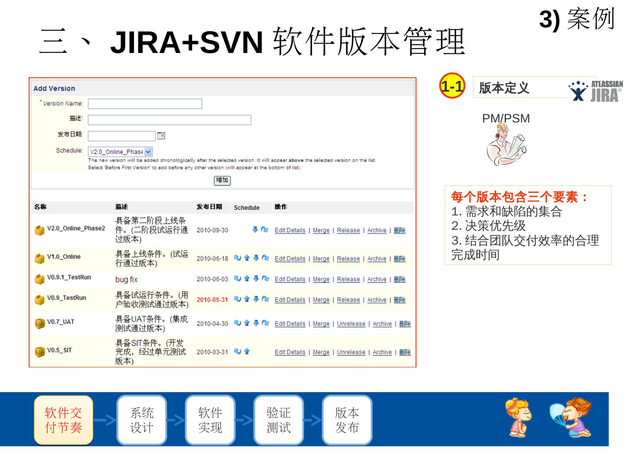Image resolution: width=626 pixels, height=469 pixels.
Task: Move V0.5_SIT up one position
Action: (247, 351)
